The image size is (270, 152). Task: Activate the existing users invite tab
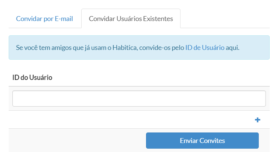coord(131,19)
